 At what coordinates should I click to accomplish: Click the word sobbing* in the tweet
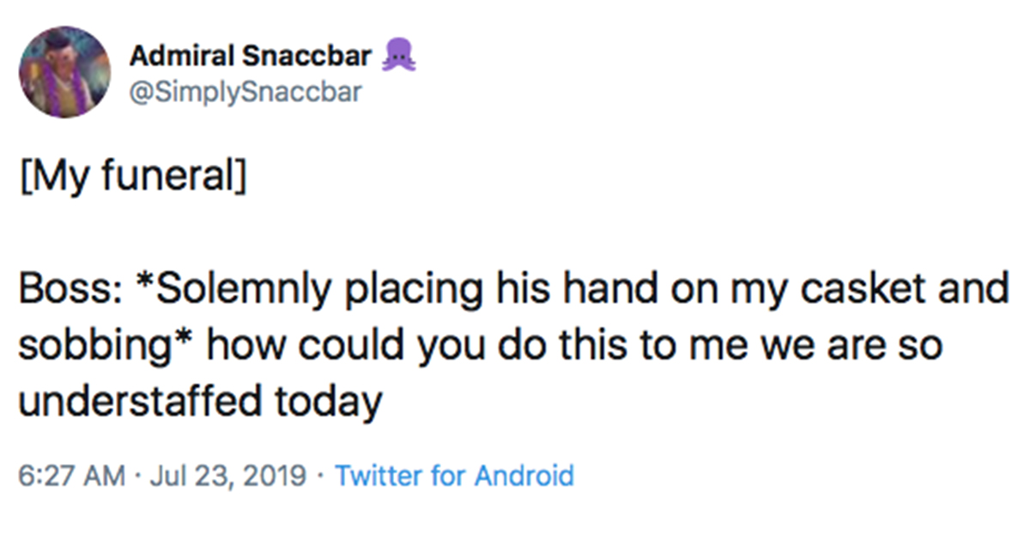tap(106, 346)
